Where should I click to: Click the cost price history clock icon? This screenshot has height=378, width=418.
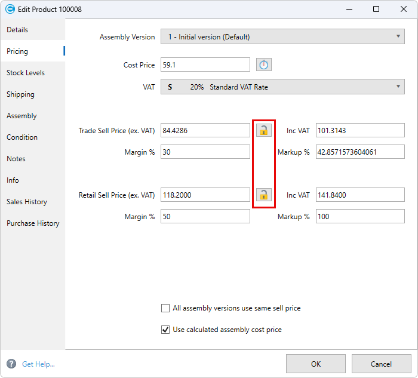tap(264, 64)
